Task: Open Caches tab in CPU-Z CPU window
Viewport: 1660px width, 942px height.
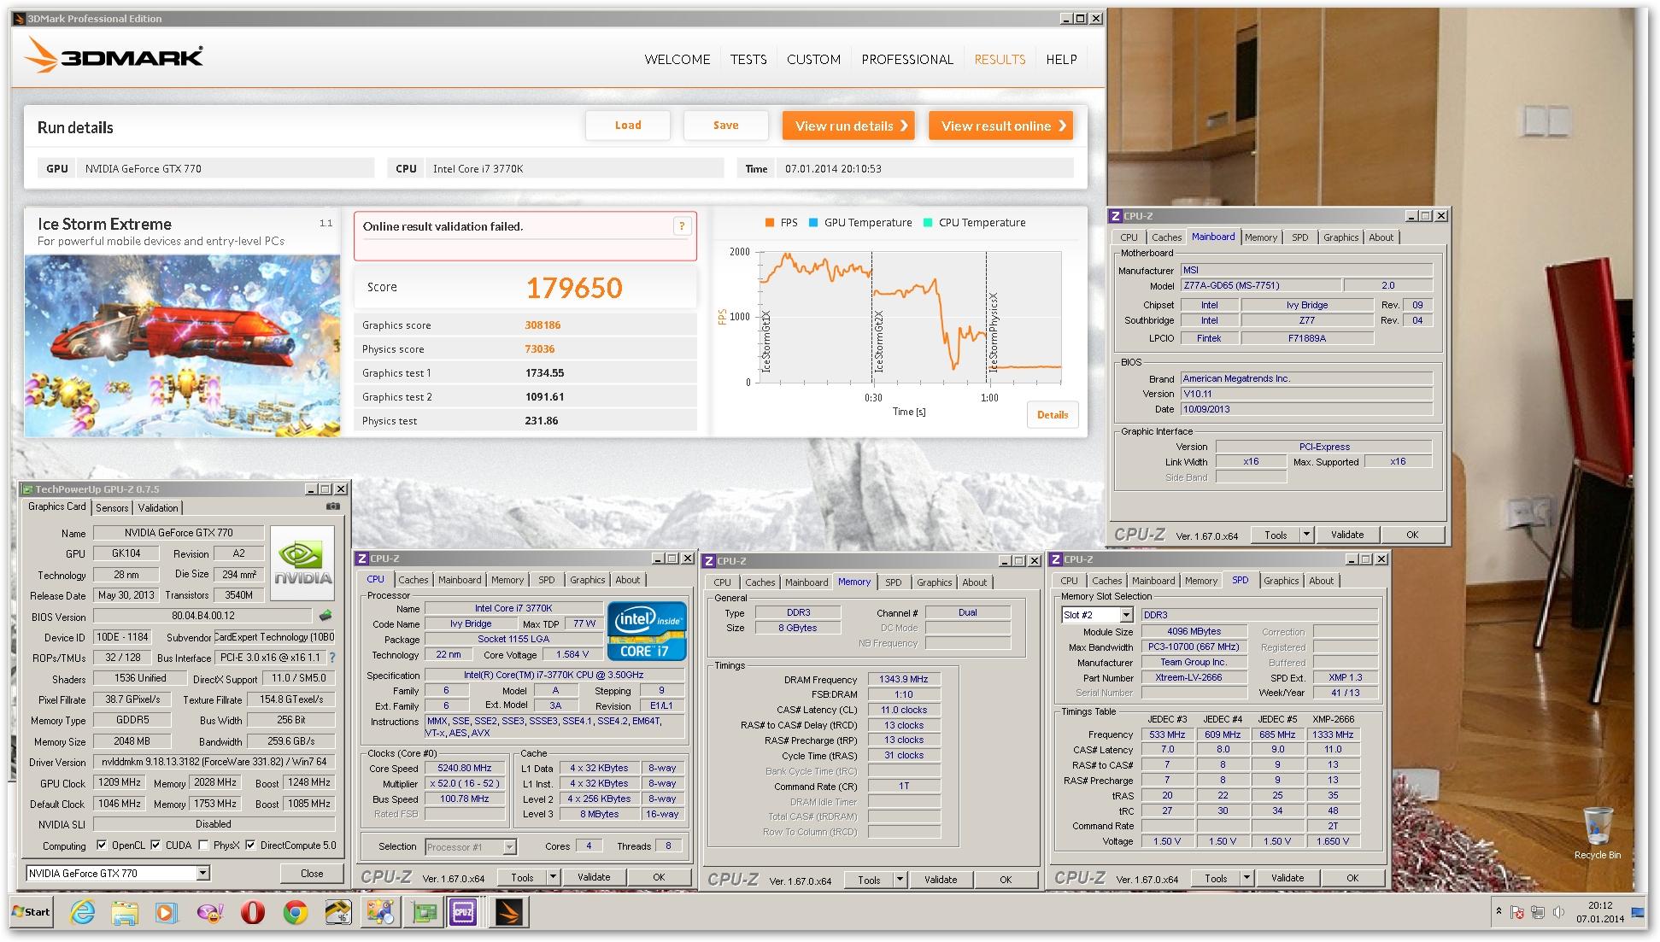Action: pyautogui.click(x=413, y=580)
